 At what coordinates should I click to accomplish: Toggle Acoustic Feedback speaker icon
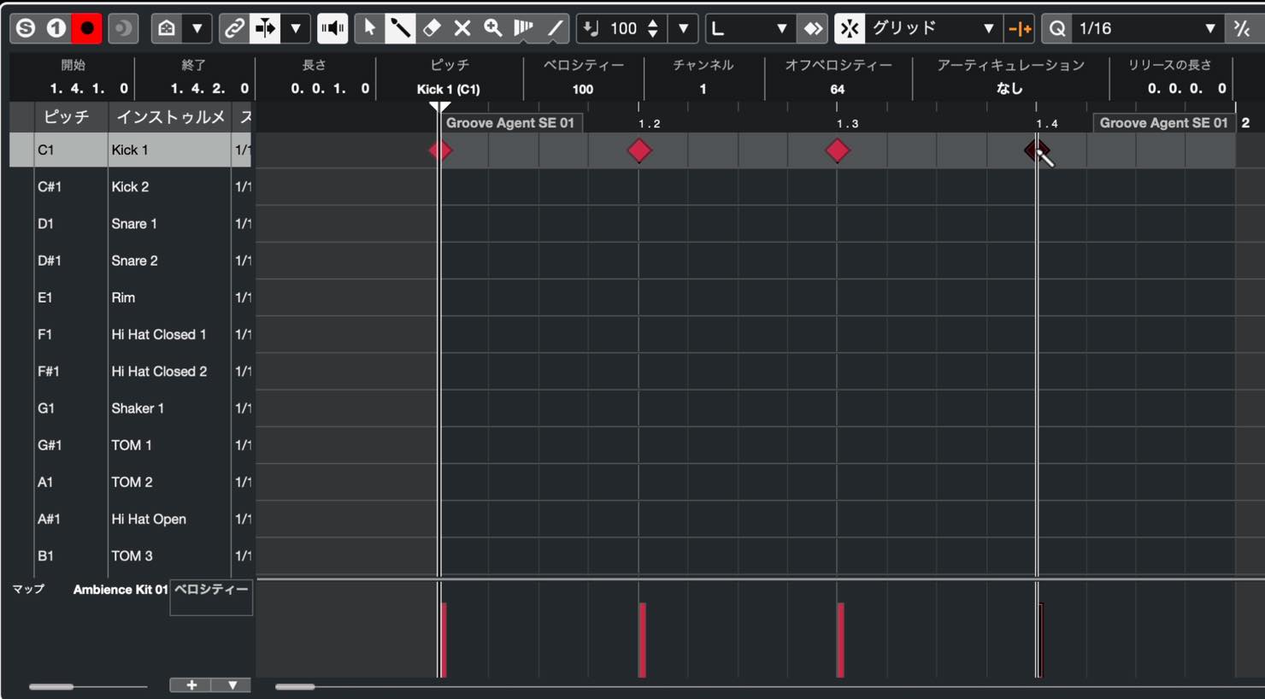[332, 28]
